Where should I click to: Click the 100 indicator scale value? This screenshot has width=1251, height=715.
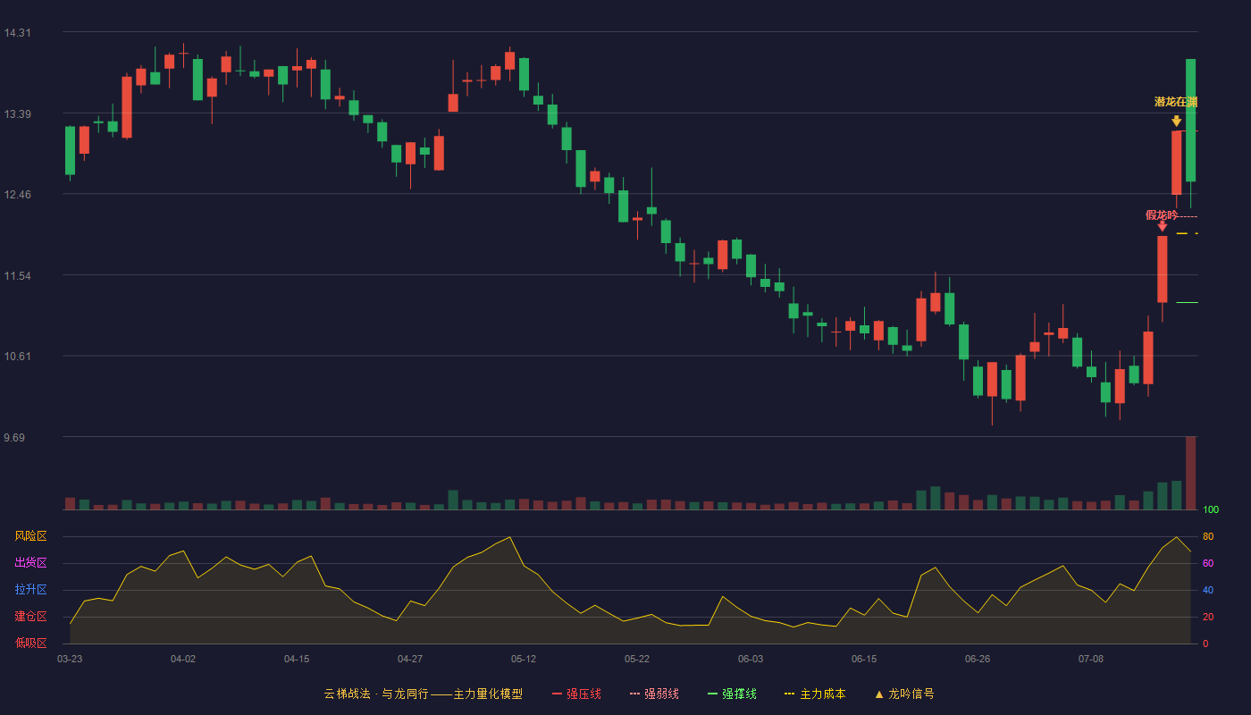pyautogui.click(x=1211, y=510)
